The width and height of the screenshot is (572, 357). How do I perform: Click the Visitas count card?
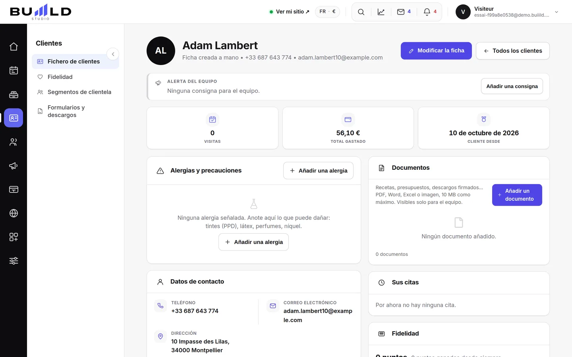(x=213, y=128)
